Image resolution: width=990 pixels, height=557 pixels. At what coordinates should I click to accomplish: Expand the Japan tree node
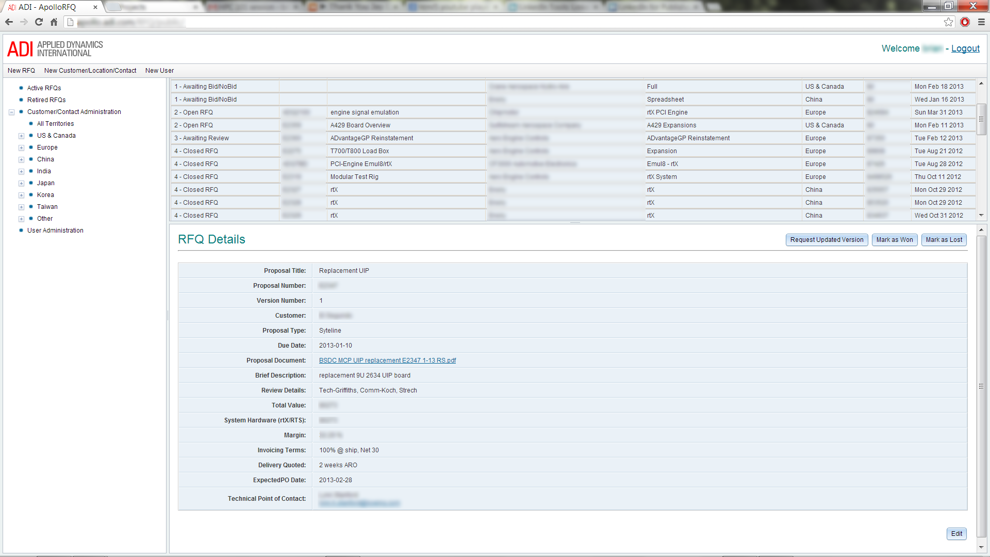[21, 184]
